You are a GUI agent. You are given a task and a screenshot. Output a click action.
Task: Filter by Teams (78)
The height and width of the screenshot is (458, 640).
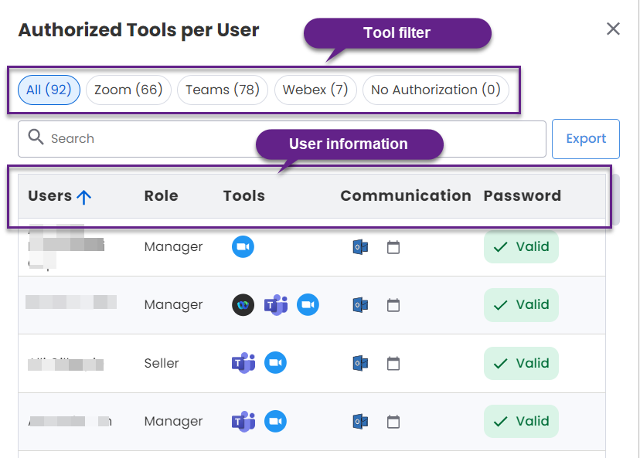pyautogui.click(x=223, y=90)
